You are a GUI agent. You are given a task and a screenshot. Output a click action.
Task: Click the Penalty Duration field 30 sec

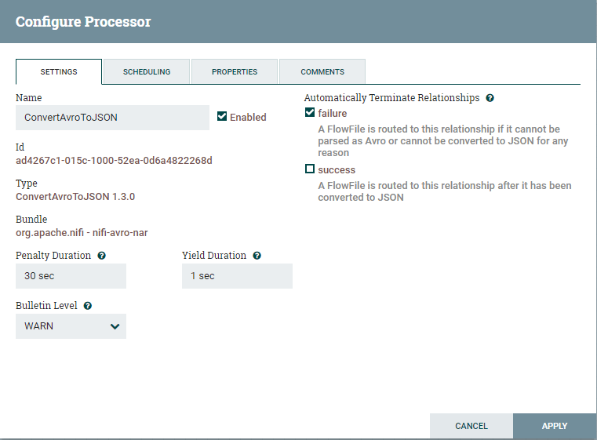(x=71, y=276)
